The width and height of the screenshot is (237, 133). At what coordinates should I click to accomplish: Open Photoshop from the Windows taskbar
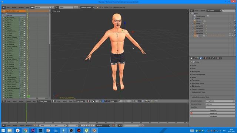(40, 130)
